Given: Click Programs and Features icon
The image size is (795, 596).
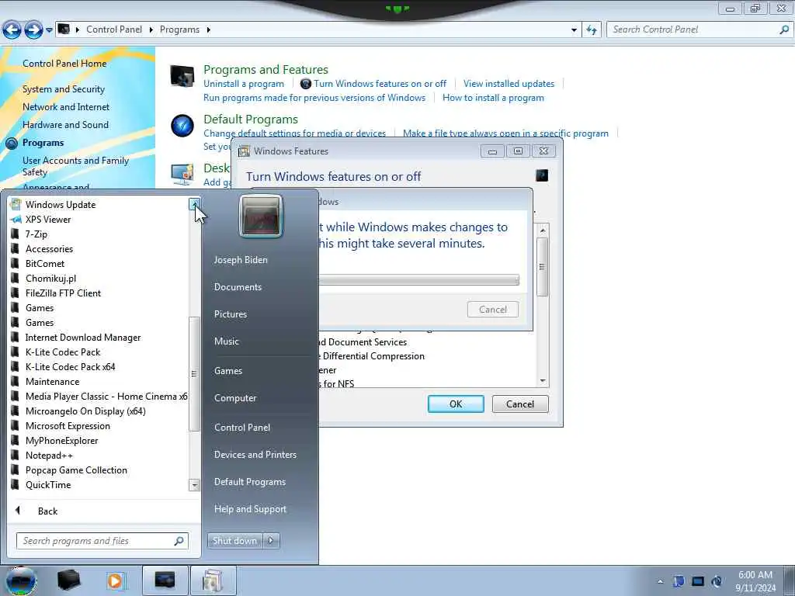Looking at the screenshot, I should click(182, 77).
